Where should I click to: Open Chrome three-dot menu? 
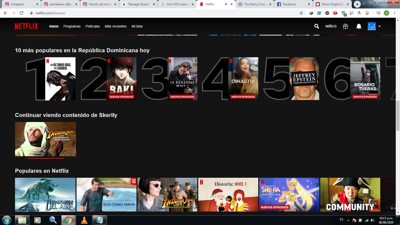click(x=394, y=13)
